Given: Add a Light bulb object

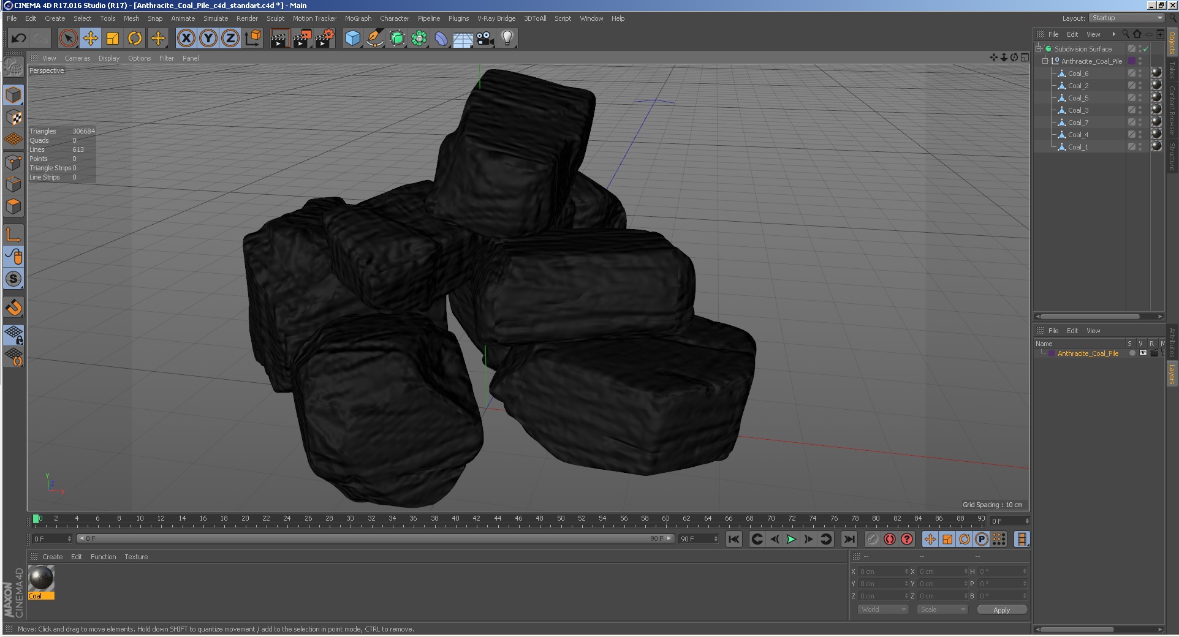Looking at the screenshot, I should tap(507, 39).
